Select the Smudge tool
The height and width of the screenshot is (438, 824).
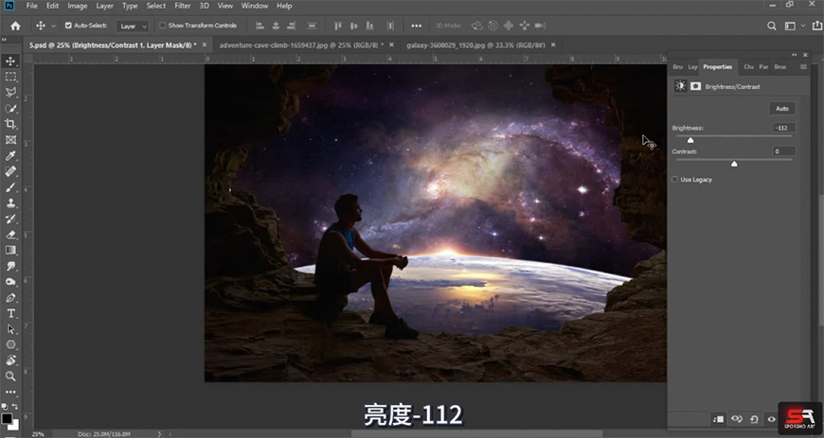click(x=10, y=266)
